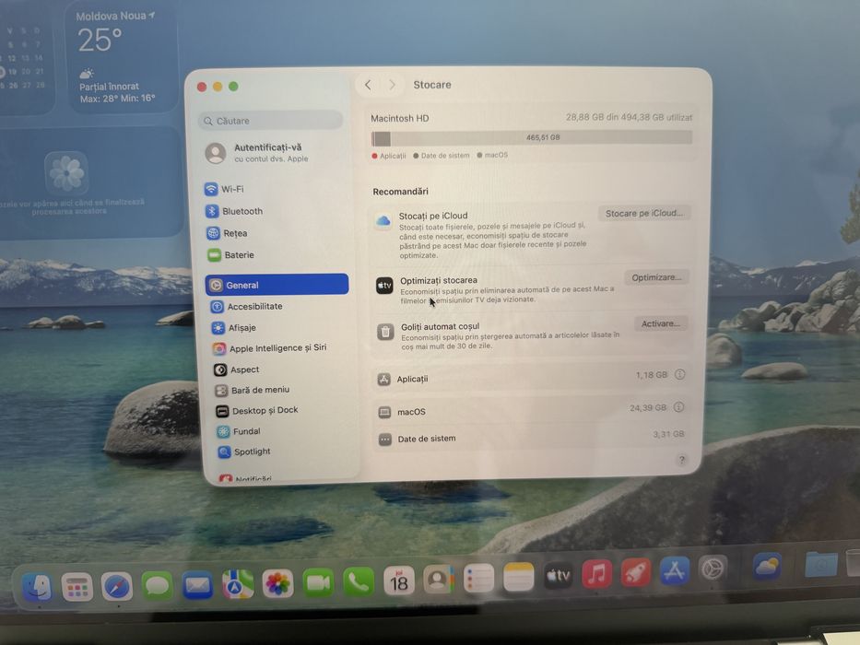Viewport: 860px width, 645px height.
Task: Click the Apple TV icon beside Optimizați stocarea
Action: click(x=384, y=286)
